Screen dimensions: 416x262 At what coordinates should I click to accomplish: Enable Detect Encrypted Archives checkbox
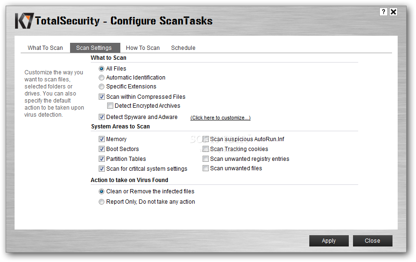(x=110, y=106)
